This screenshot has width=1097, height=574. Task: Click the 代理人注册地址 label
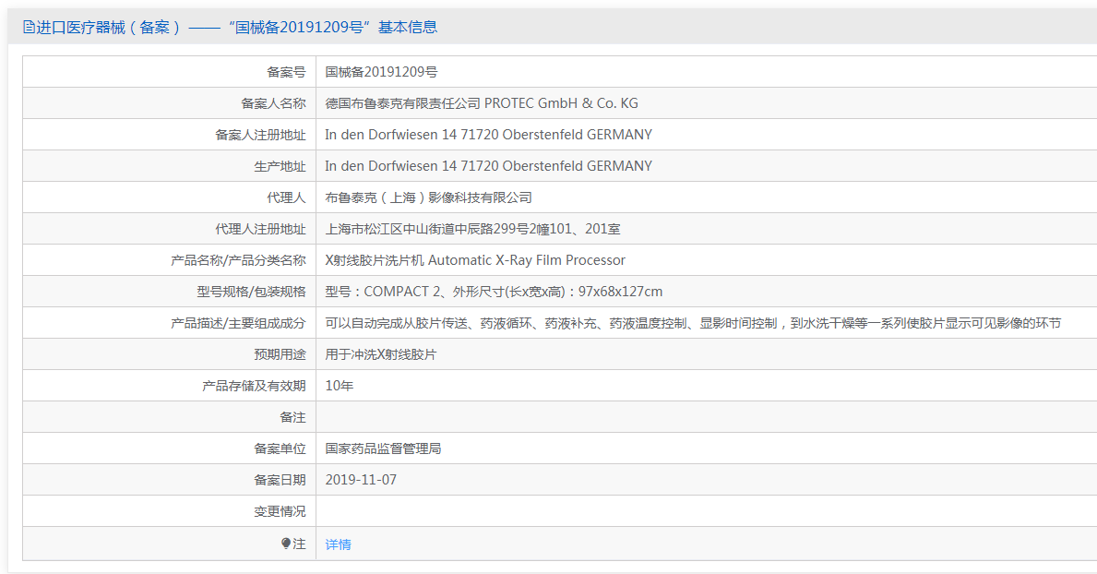[x=260, y=229]
